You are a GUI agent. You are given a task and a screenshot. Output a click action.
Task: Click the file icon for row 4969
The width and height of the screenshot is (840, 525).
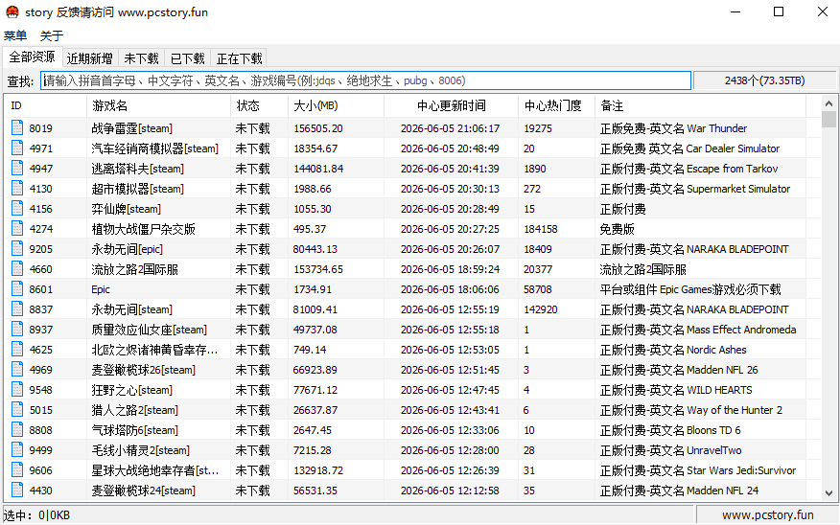click(17, 369)
